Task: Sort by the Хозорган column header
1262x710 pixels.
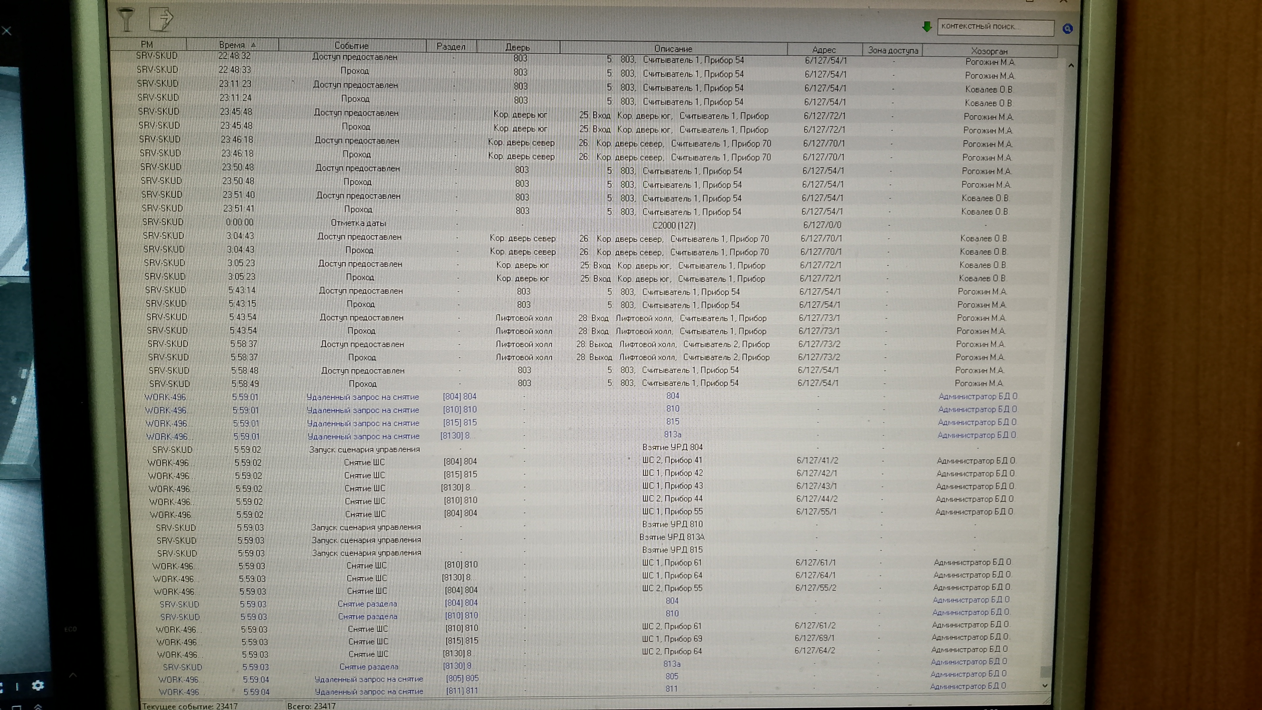Action: tap(989, 51)
